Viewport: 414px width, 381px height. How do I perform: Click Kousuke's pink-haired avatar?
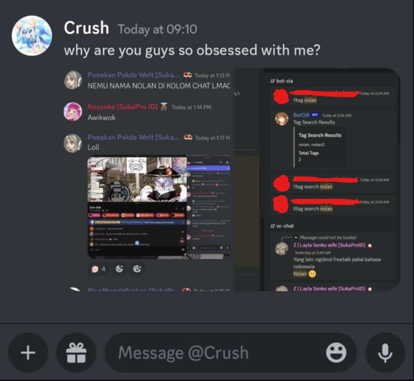73,111
